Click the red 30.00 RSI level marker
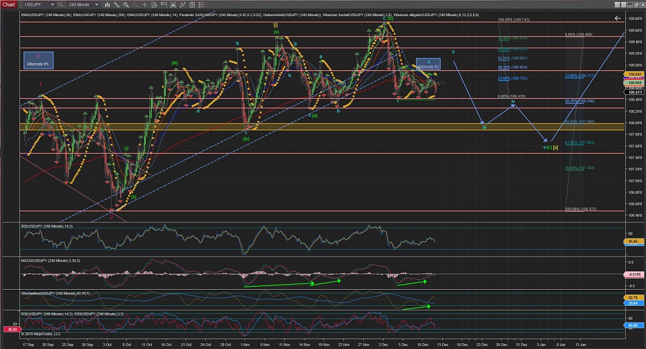 coord(9,329)
